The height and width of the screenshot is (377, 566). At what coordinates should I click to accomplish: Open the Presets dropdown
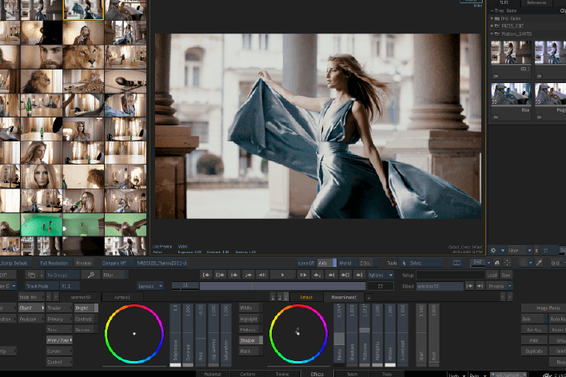pyautogui.click(x=500, y=286)
